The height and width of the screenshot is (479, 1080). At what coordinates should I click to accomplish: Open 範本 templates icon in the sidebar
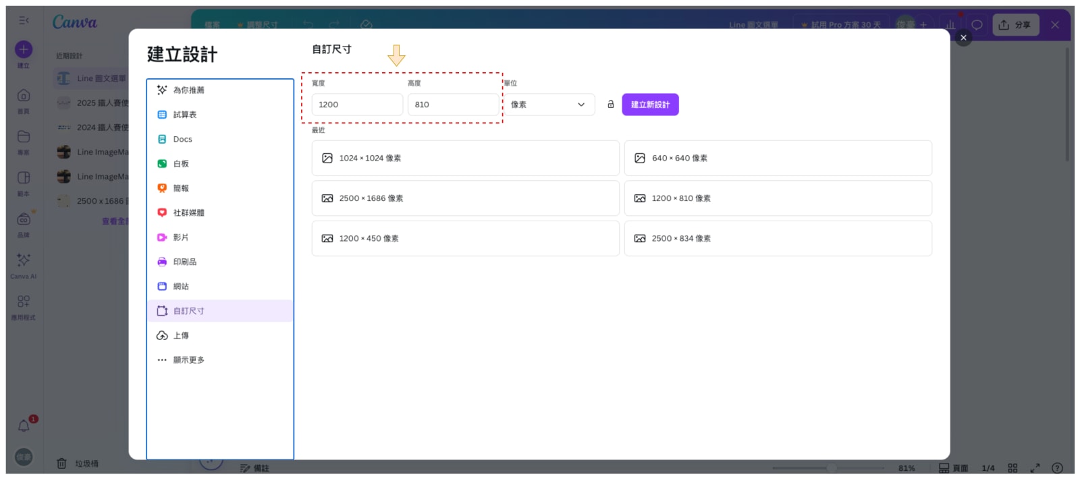pyautogui.click(x=24, y=177)
